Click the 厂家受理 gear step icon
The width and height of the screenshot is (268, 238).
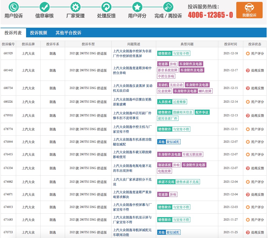pos(76,7)
